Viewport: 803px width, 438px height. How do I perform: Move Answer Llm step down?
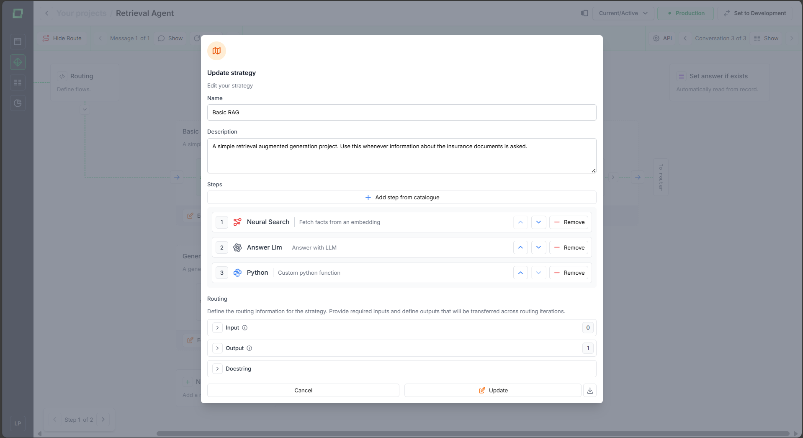(539, 247)
